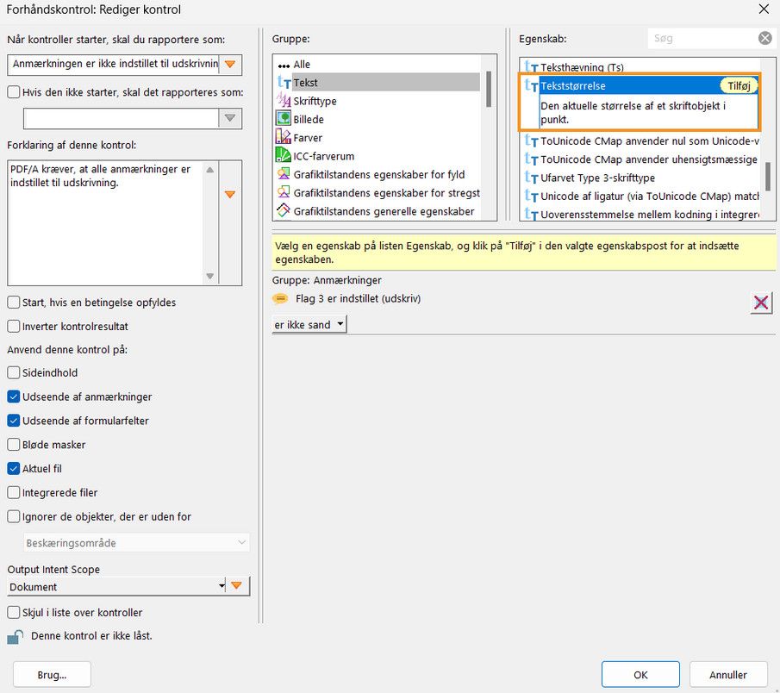Click the Egenskab list scrollbar thumb
Screen dimensions: 780x693
click(x=768, y=176)
